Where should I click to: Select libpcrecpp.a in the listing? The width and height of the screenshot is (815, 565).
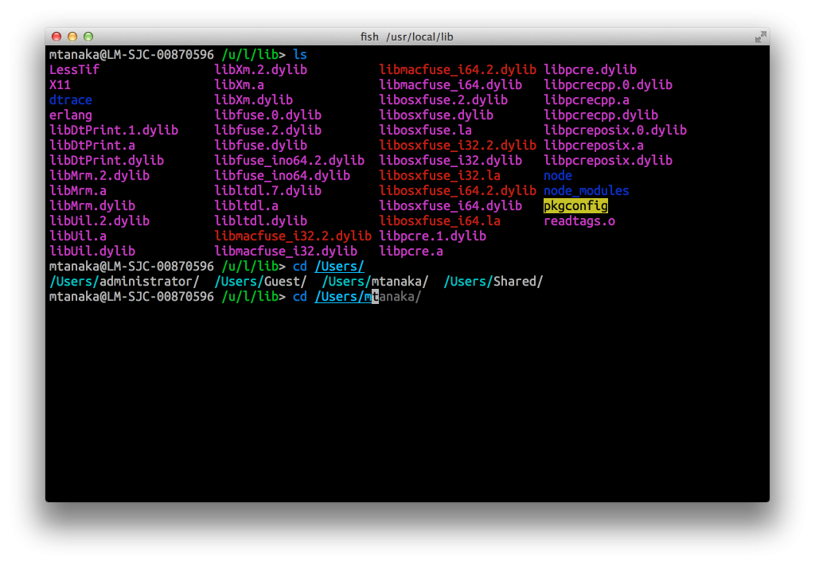click(x=587, y=99)
